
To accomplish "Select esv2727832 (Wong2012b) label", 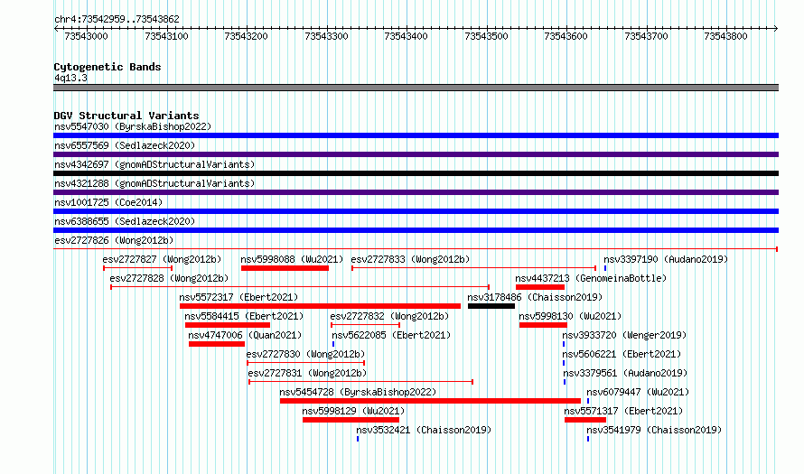I will (389, 316).
